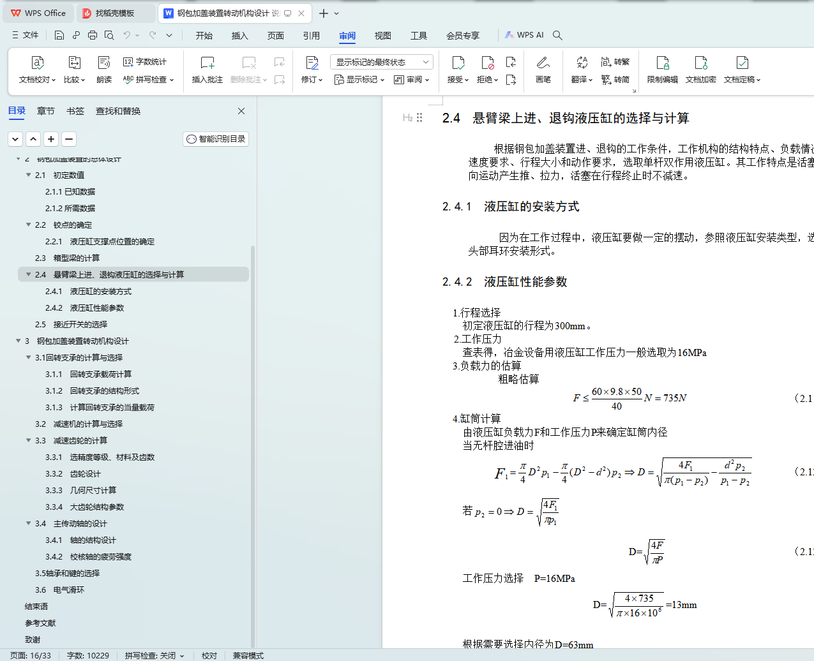Screen dimensions: 814x661
Task: Select the 画笔 pen tool
Action: [x=543, y=69]
